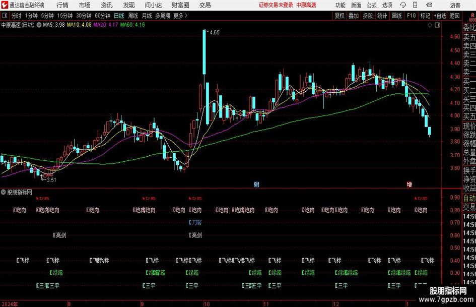Click the 叠加 toolbar button

[x=354, y=16]
